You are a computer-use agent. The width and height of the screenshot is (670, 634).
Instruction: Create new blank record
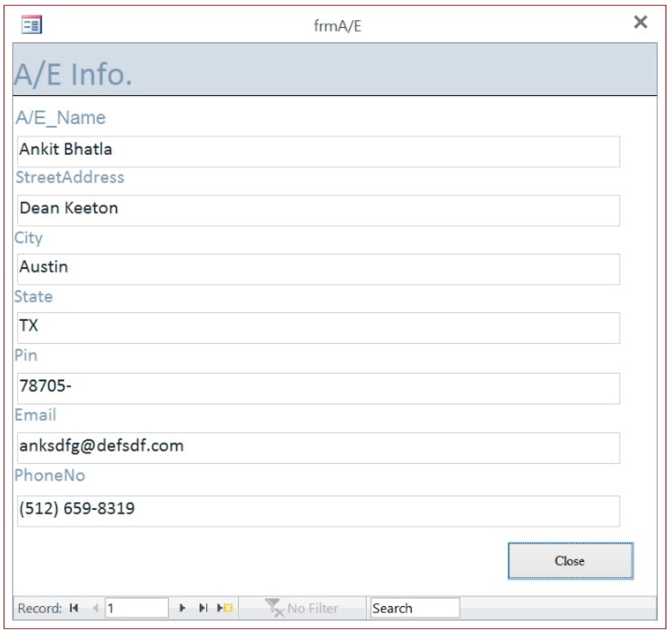pos(225,608)
